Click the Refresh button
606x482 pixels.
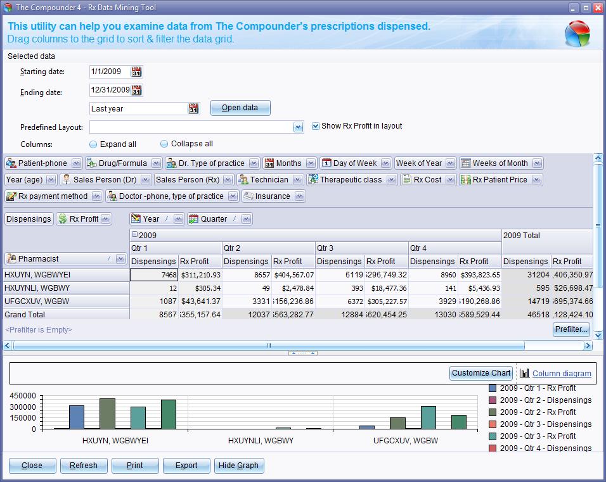pyautogui.click(x=84, y=466)
